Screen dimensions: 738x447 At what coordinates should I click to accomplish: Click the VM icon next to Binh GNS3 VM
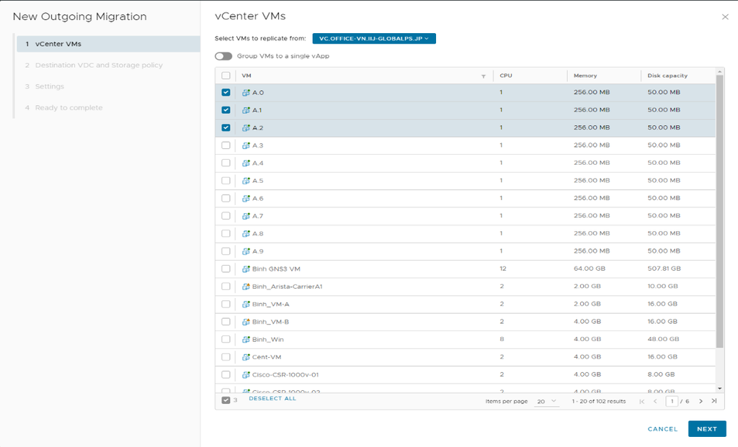pyautogui.click(x=246, y=269)
